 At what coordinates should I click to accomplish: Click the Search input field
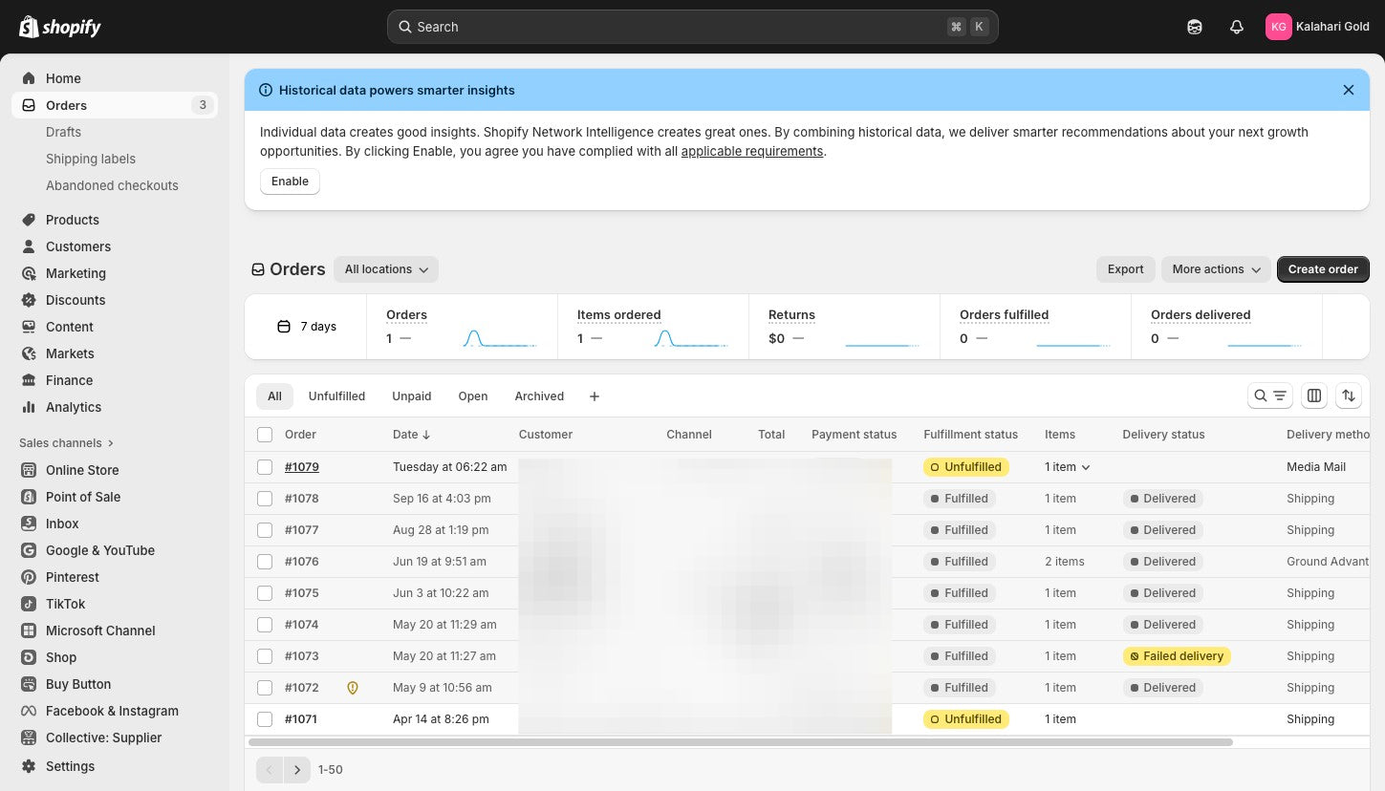693,27
